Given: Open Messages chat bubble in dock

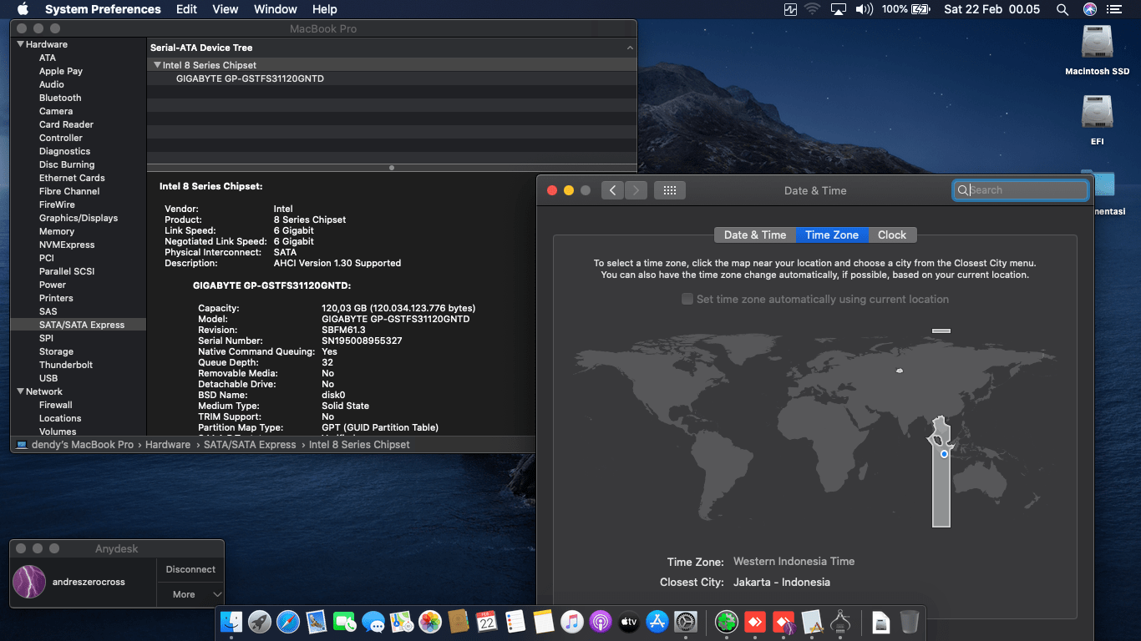Looking at the screenshot, I should (373, 621).
